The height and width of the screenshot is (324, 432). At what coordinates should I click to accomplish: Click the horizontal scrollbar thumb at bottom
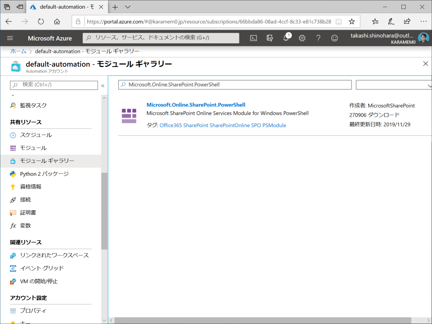tap(263, 320)
